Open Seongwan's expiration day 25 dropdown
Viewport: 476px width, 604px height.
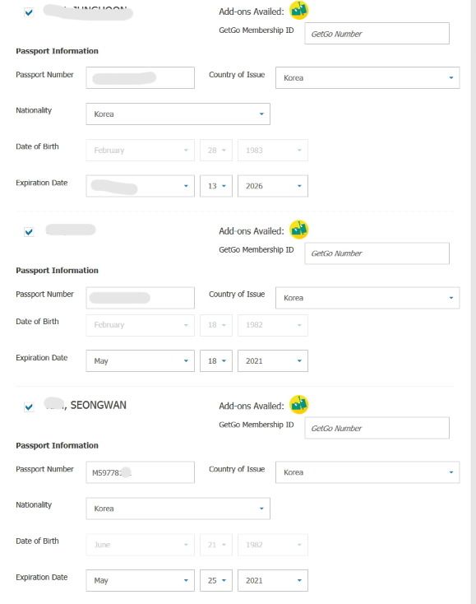[216, 580]
